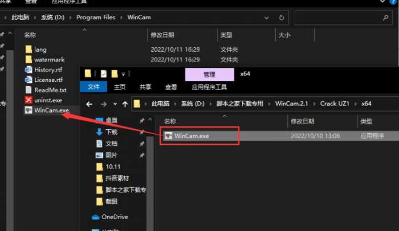The image size is (399, 231).
Task: Expand chevron after WinCam.2.1 breadcrumb
Action: click(314, 104)
